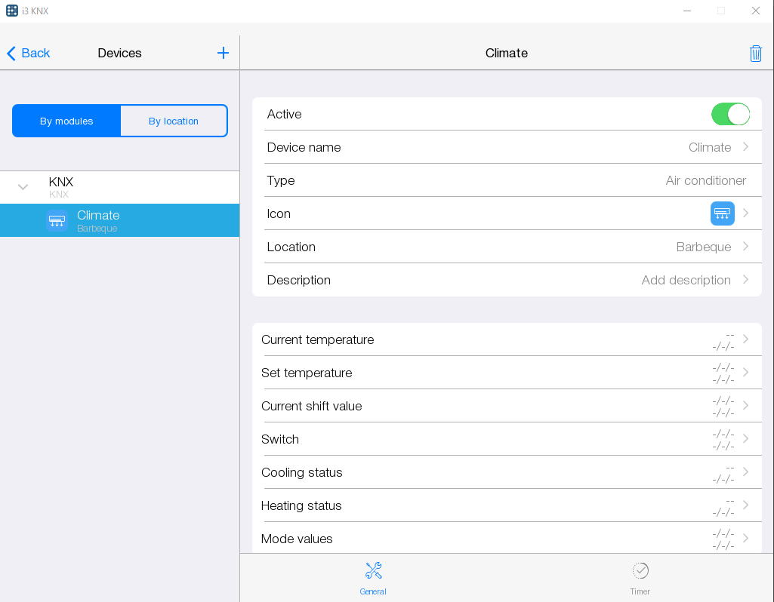Select the Cooling status row
The image size is (774, 602).
(x=506, y=472)
